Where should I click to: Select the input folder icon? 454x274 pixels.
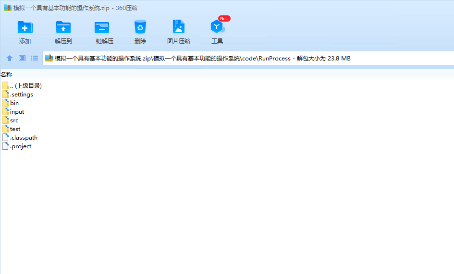coord(5,111)
